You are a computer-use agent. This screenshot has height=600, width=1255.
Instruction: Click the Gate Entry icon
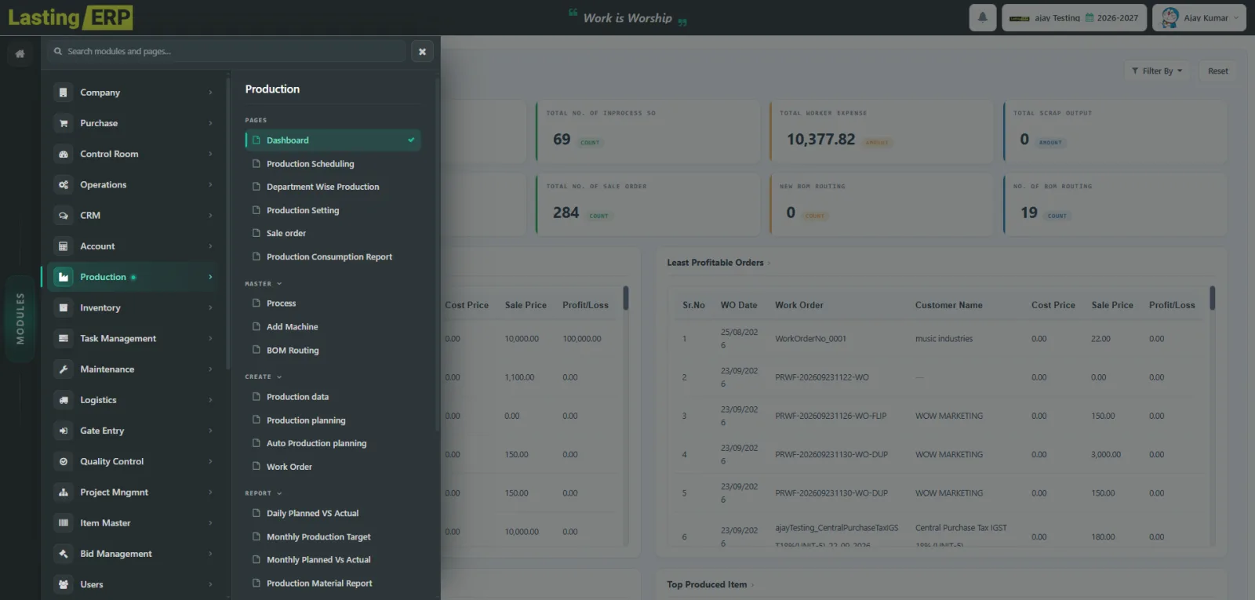tap(64, 431)
